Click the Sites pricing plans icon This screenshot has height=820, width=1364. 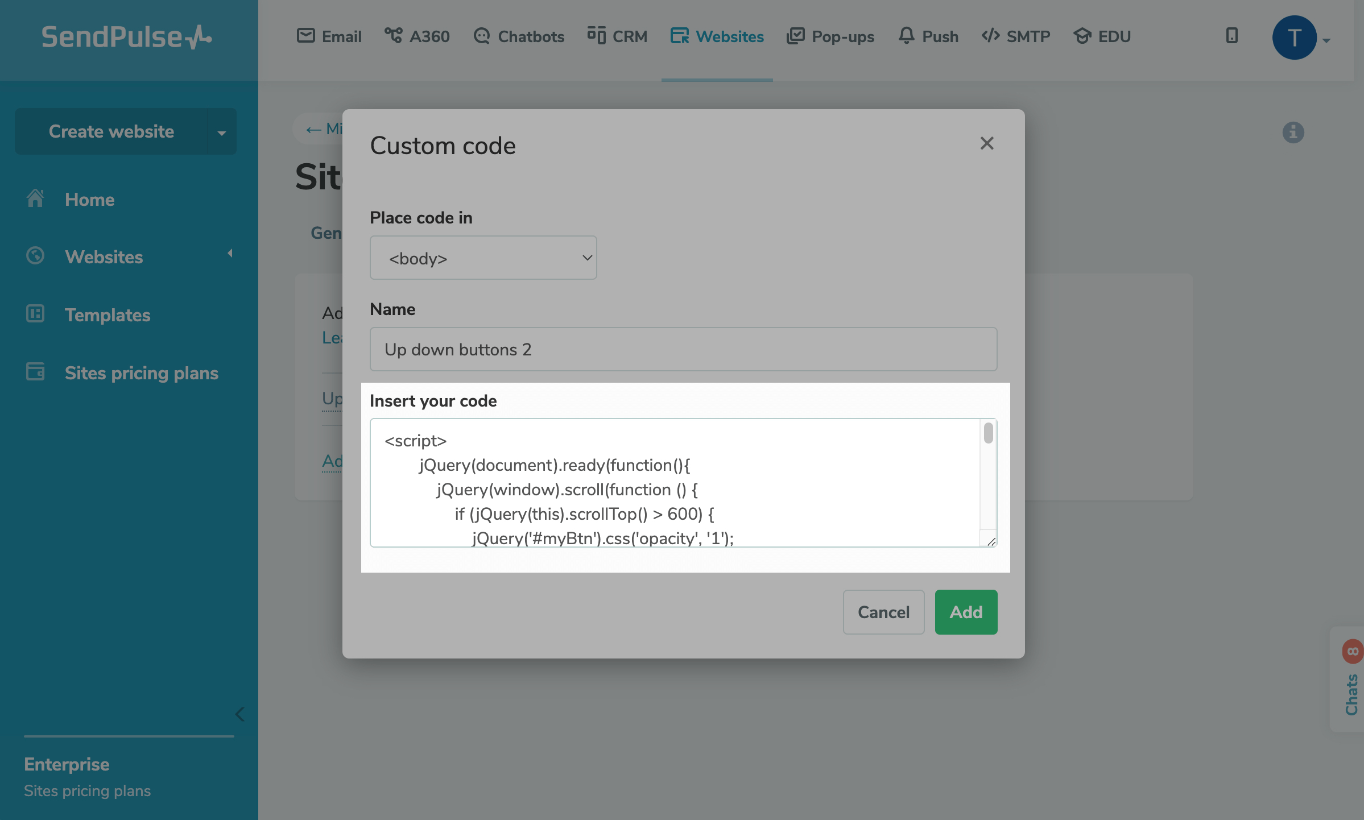pyautogui.click(x=35, y=372)
